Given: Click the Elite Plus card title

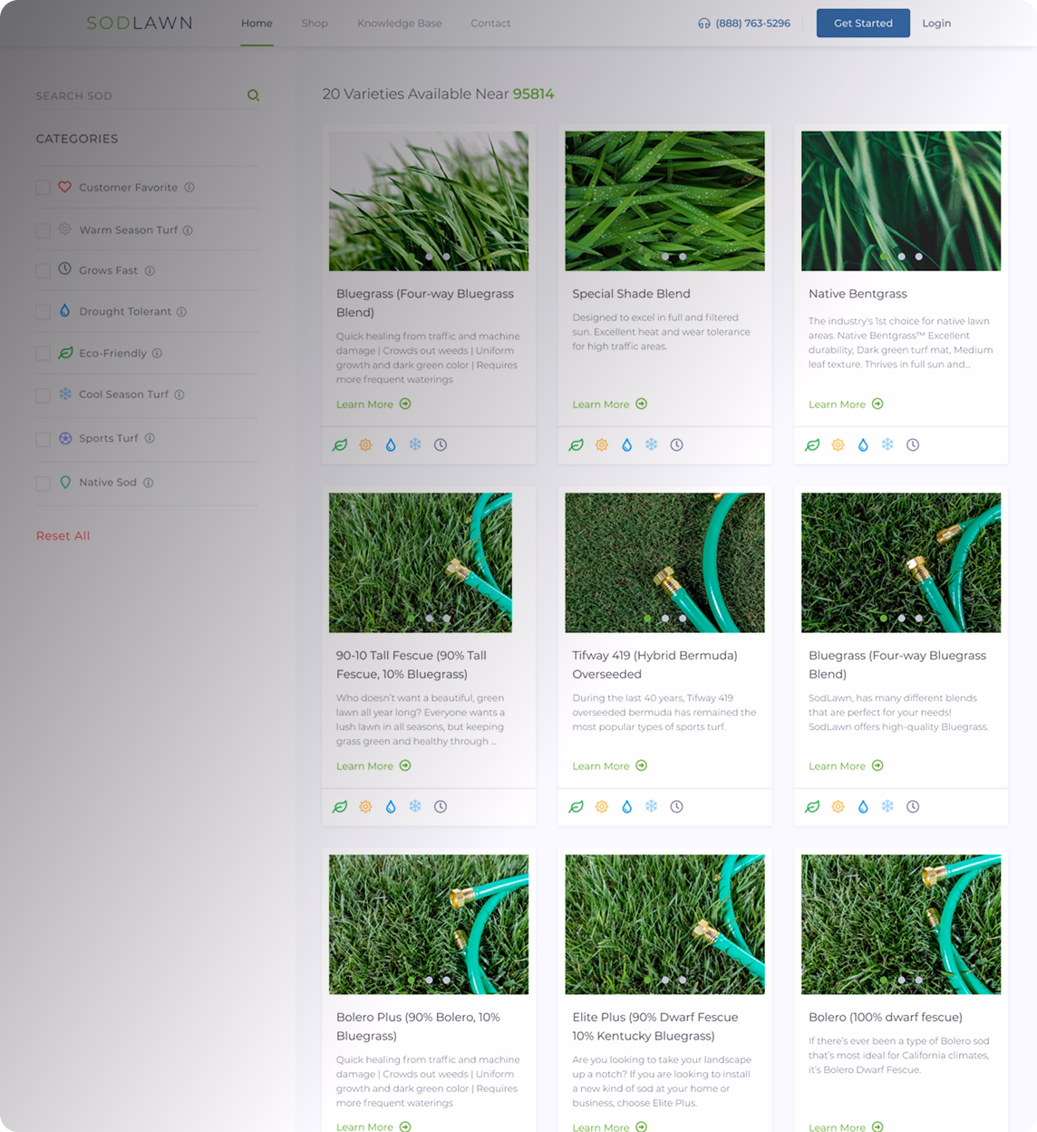Looking at the screenshot, I should click(x=655, y=1027).
